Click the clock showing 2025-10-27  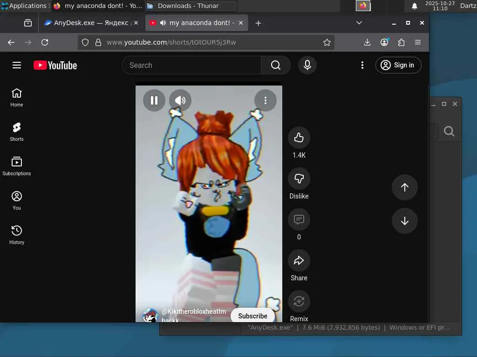[x=440, y=6]
